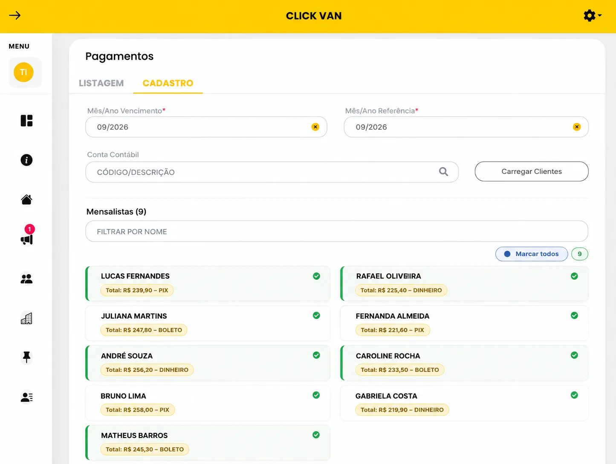Click the Total R$ 245,30 – BOLETO tag
616x464 pixels.
tap(145, 449)
